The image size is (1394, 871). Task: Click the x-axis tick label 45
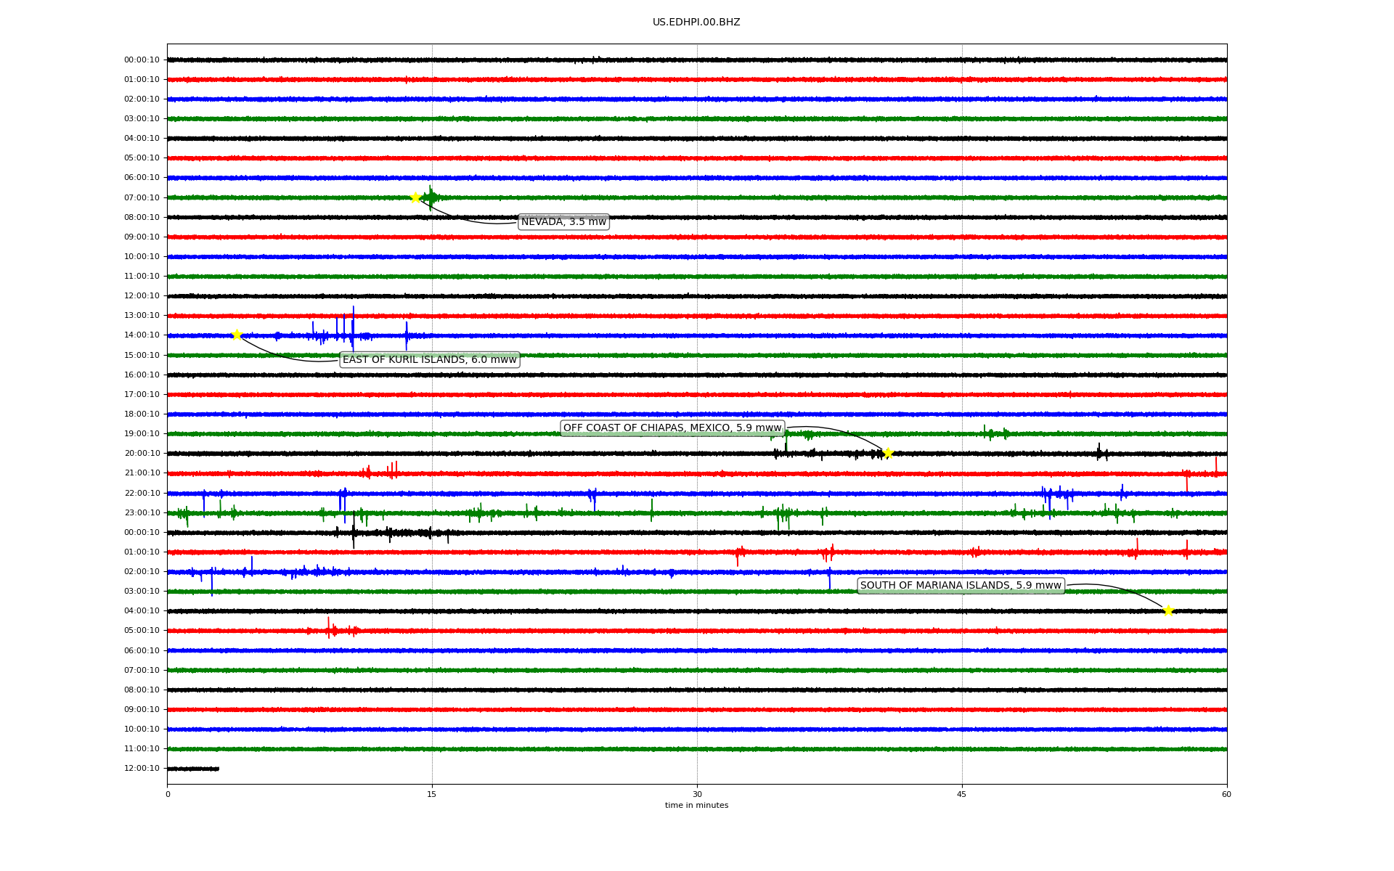tap(962, 794)
